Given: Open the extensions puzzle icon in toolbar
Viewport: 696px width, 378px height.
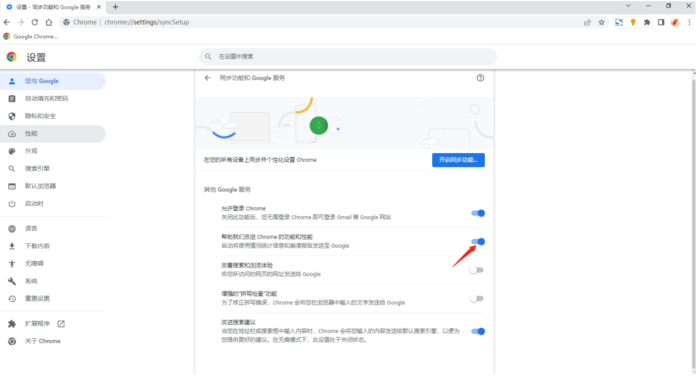Looking at the screenshot, I should tap(647, 22).
